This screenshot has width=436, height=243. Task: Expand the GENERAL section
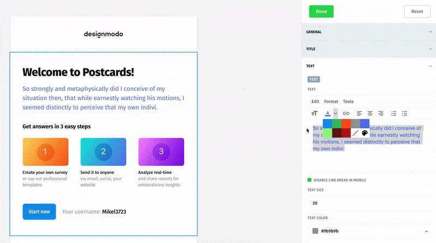[x=369, y=32]
